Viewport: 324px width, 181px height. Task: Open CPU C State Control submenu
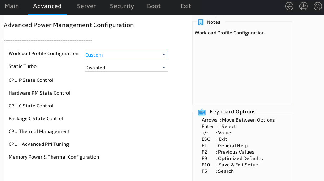coord(31,106)
